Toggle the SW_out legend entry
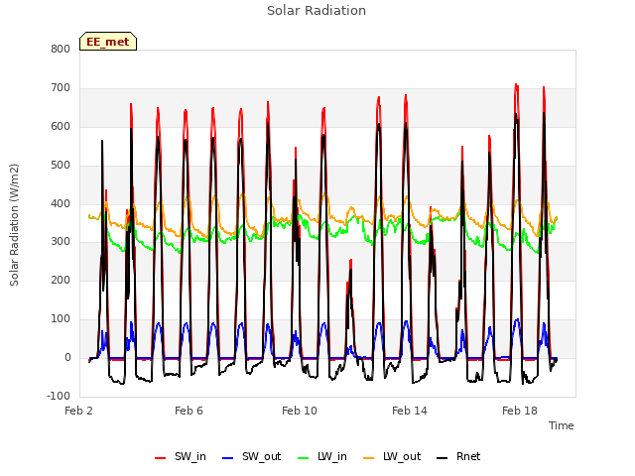Viewport: 635px width, 476px height. 252,457
